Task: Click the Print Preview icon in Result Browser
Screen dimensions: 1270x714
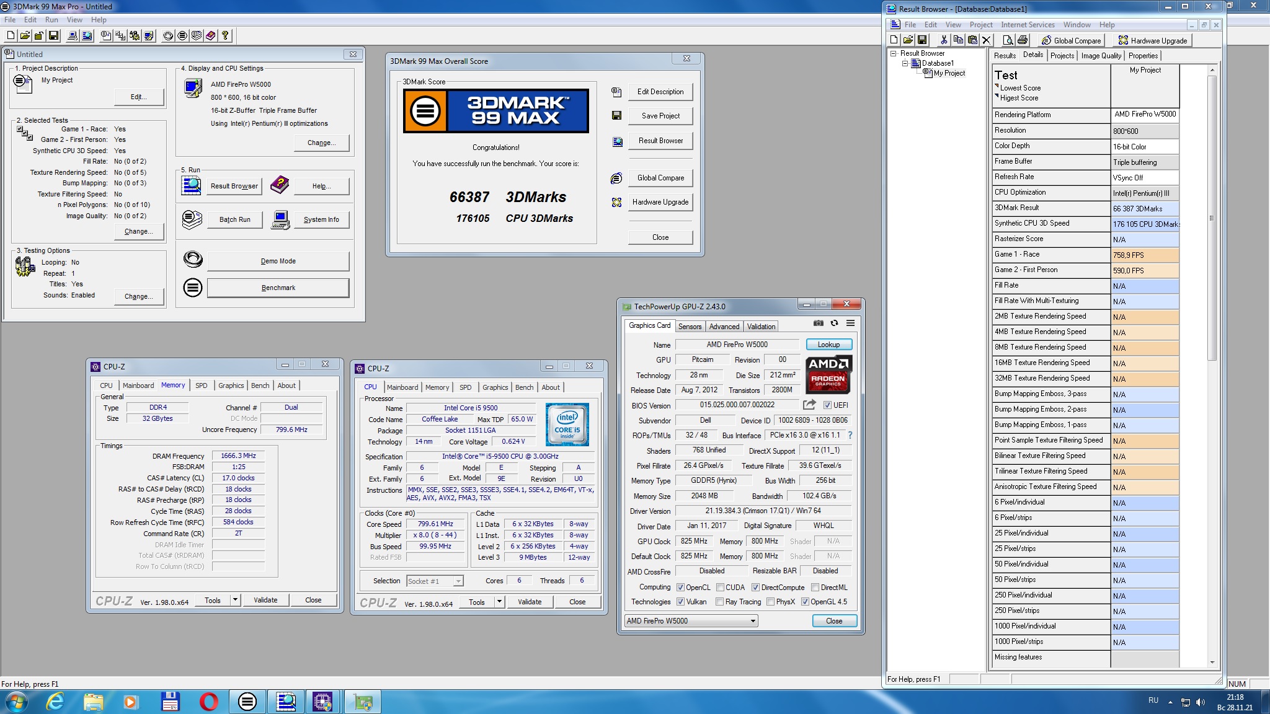Action: pos(1008,40)
